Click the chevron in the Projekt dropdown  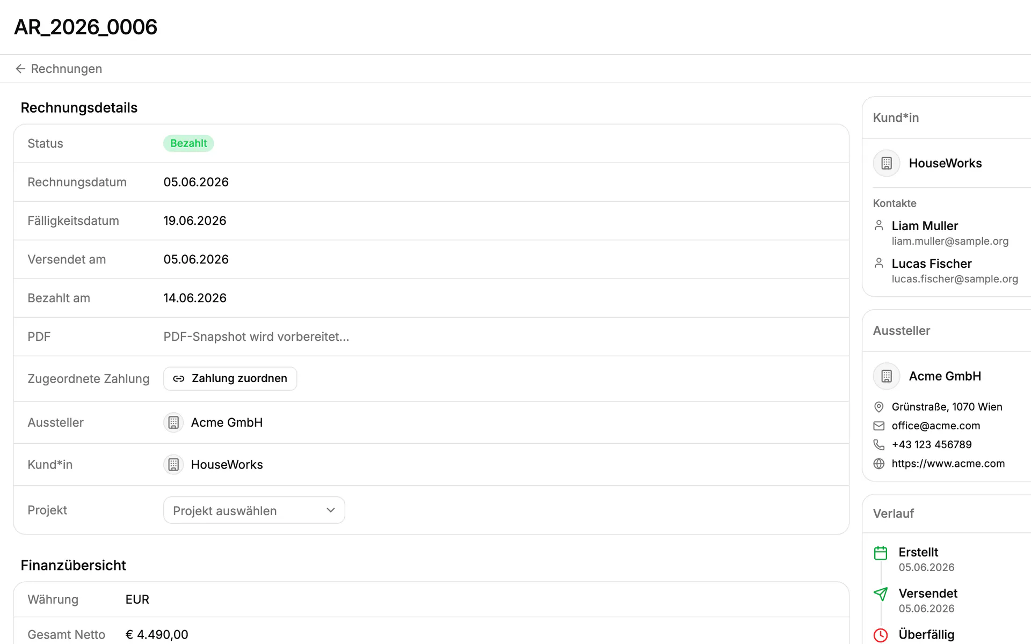[x=331, y=510]
